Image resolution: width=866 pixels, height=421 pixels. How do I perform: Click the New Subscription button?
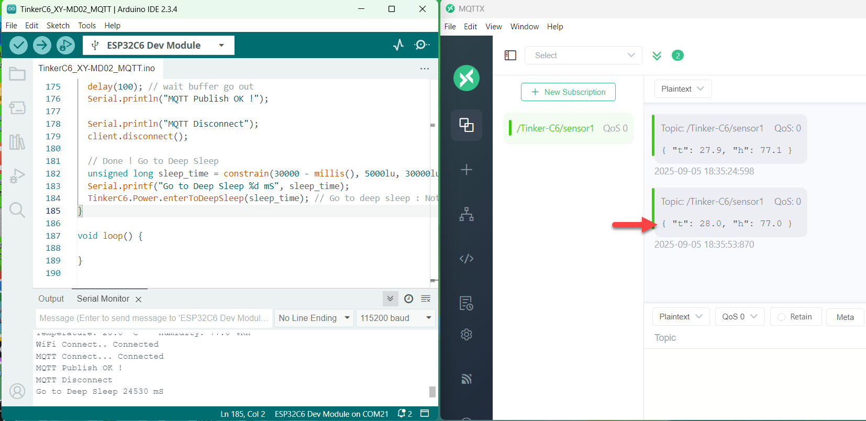tap(568, 92)
